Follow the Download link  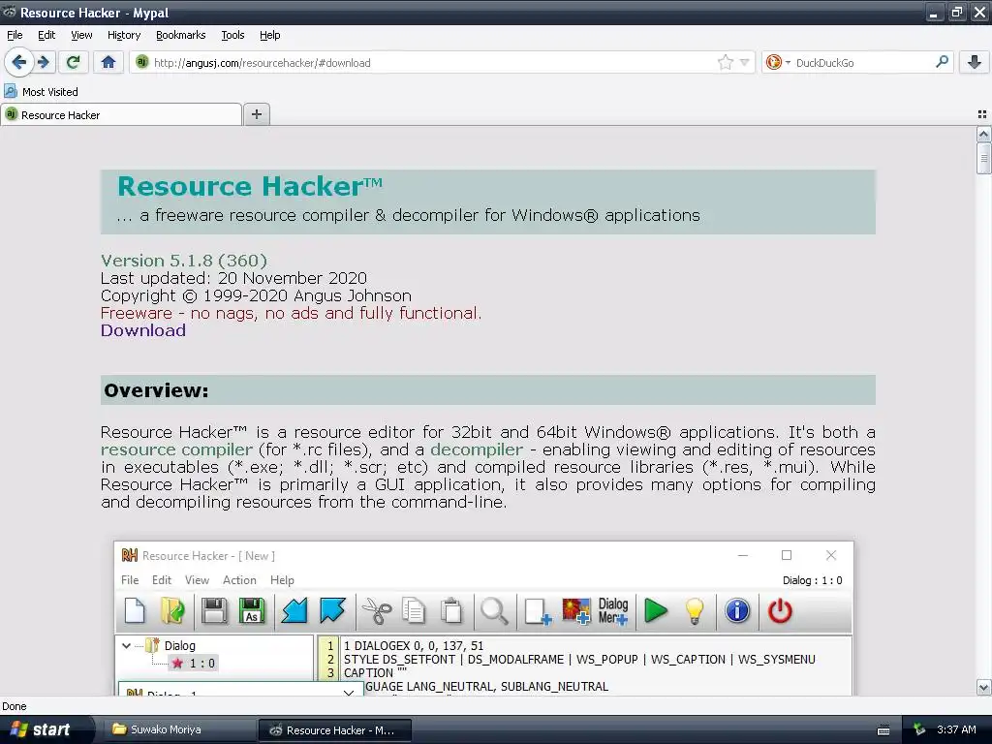coord(143,330)
